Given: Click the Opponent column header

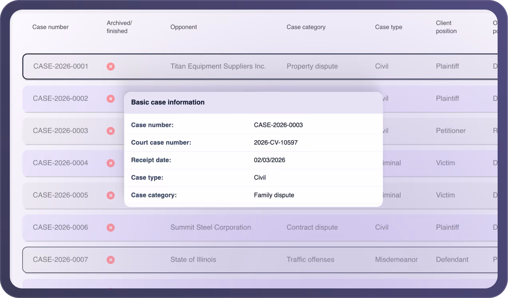Looking at the screenshot, I should [184, 27].
